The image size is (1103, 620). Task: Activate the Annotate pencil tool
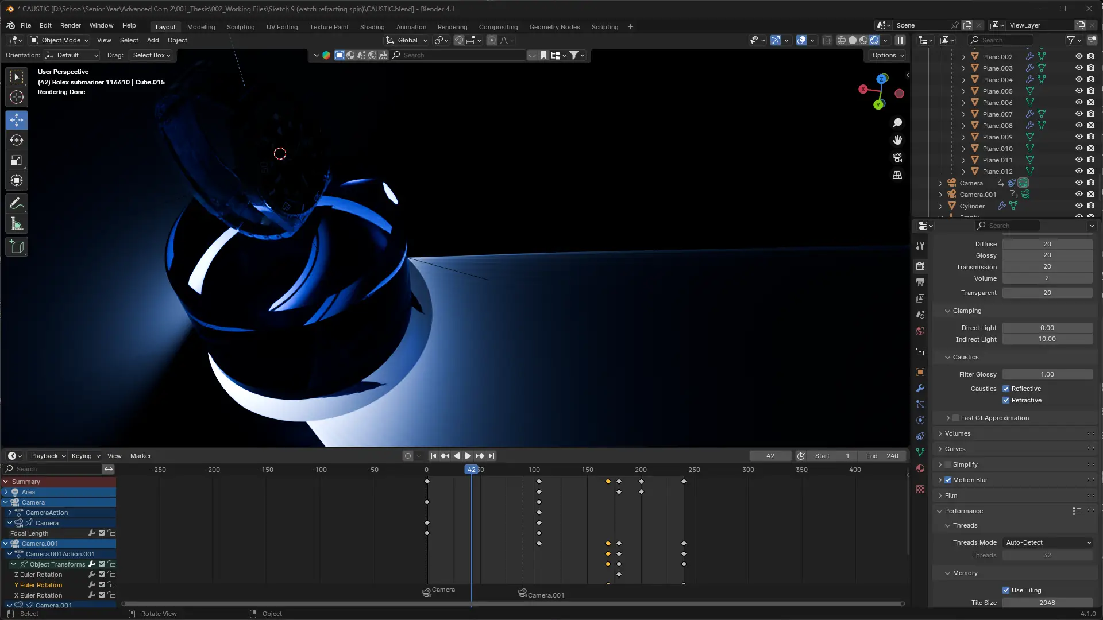point(17,204)
